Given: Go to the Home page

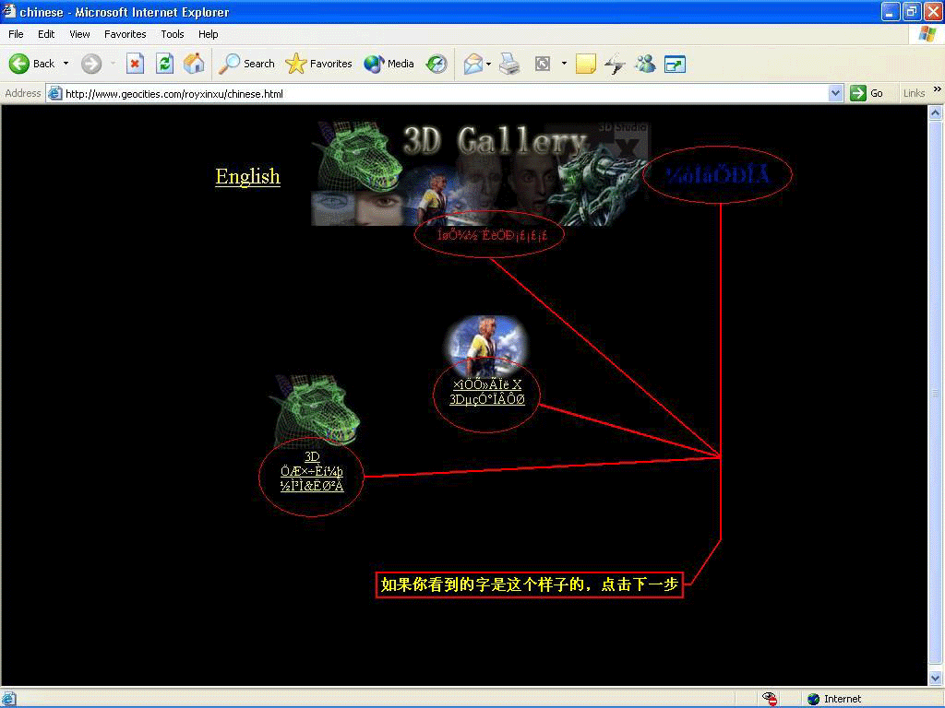Looking at the screenshot, I should point(194,64).
